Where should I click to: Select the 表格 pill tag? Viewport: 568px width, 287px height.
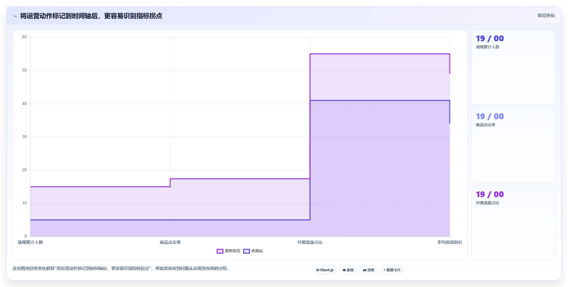pyautogui.click(x=348, y=270)
